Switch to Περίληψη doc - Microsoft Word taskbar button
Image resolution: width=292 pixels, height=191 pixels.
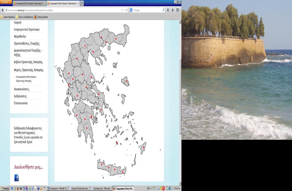(x=101, y=188)
